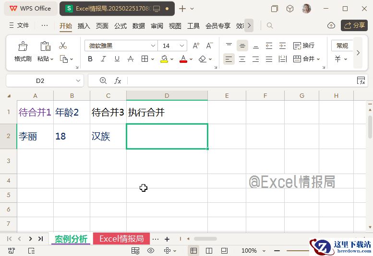Click the Merge cells (合并) button
This screenshot has width=373, height=256.
click(x=304, y=59)
